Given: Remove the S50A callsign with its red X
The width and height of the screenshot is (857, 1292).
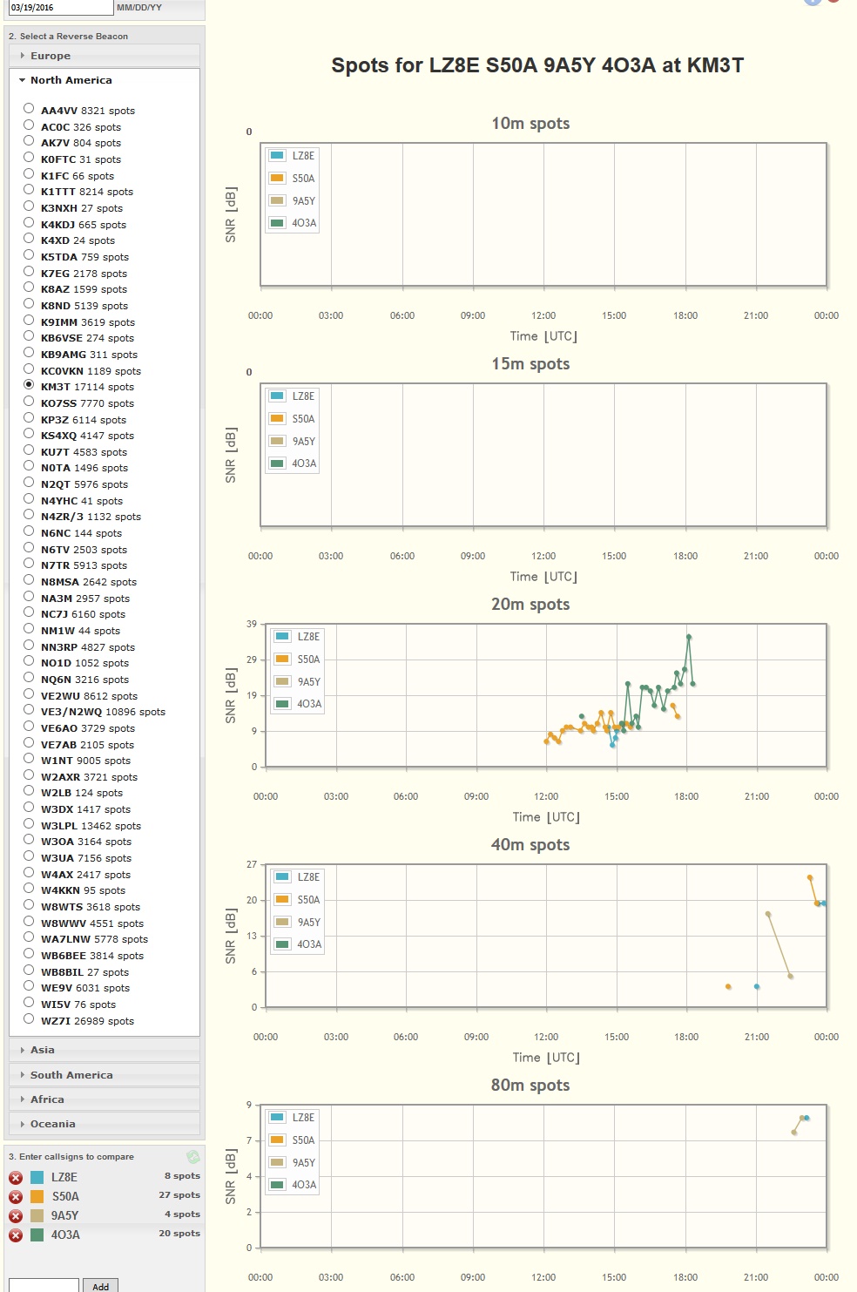Looking at the screenshot, I should coord(16,1196).
